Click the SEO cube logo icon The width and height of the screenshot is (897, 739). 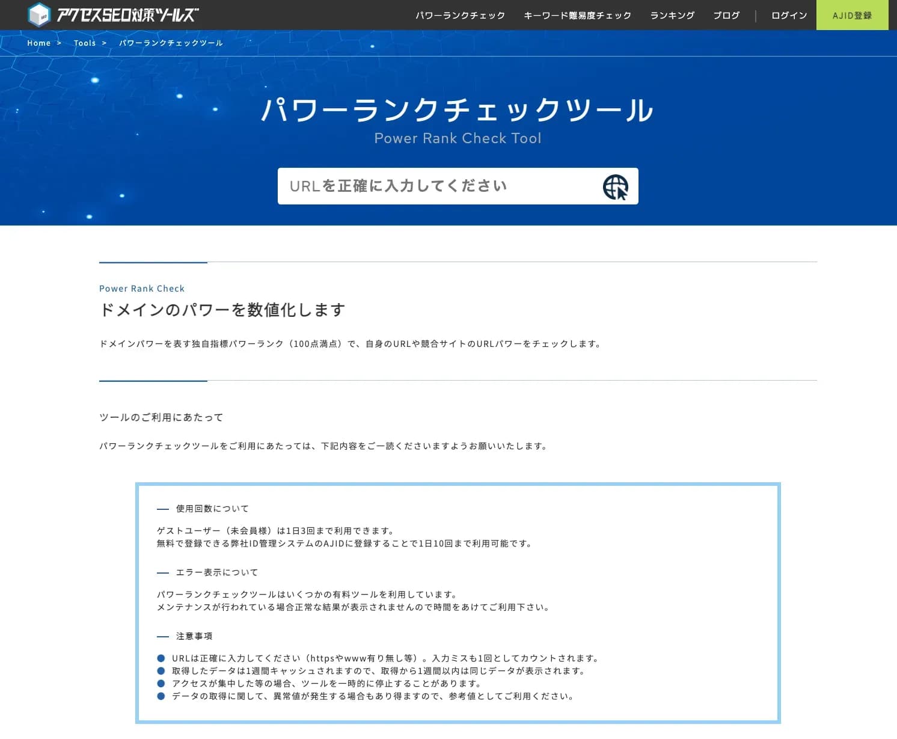point(40,13)
